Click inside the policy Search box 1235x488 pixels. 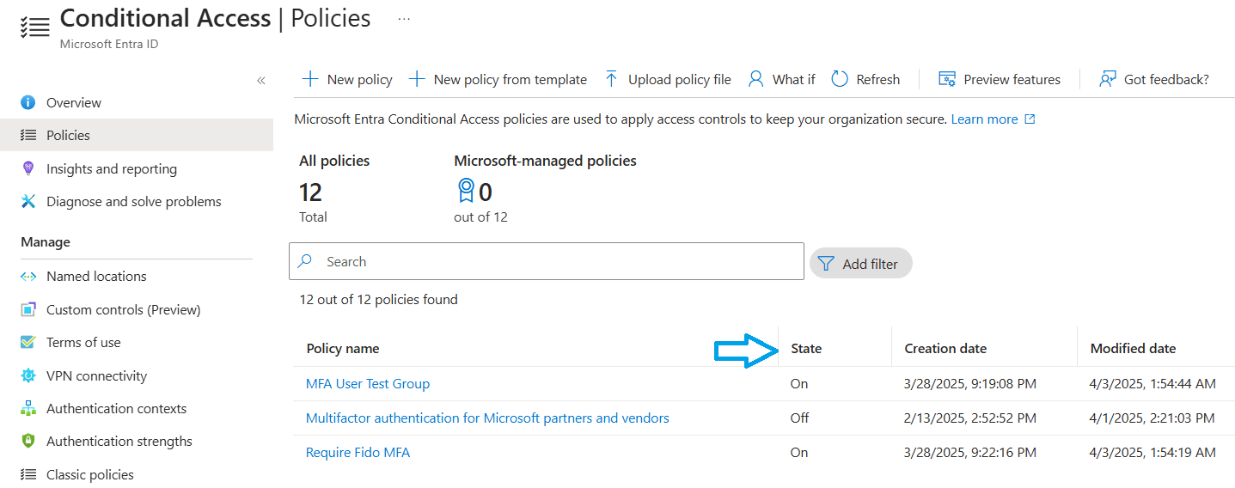tap(547, 261)
